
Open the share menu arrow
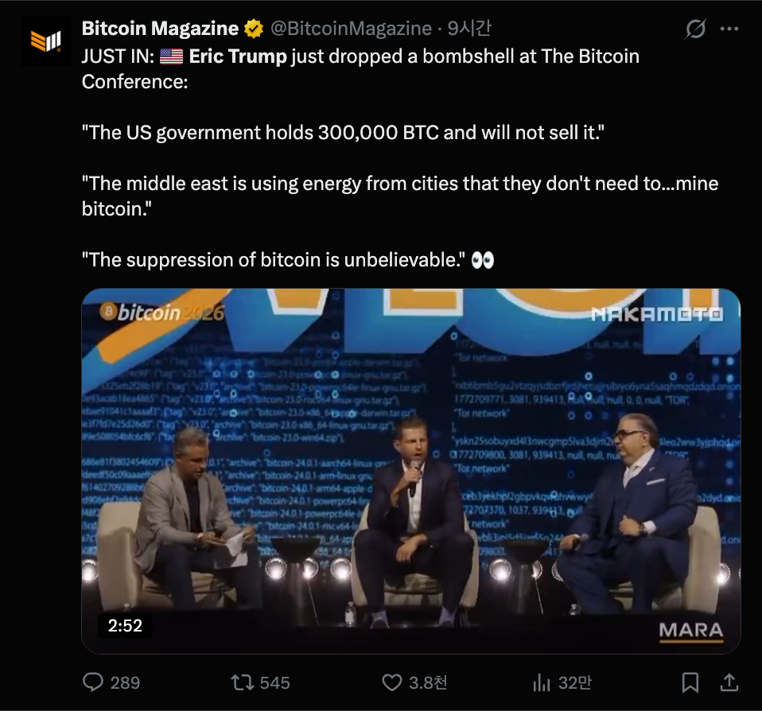(729, 682)
